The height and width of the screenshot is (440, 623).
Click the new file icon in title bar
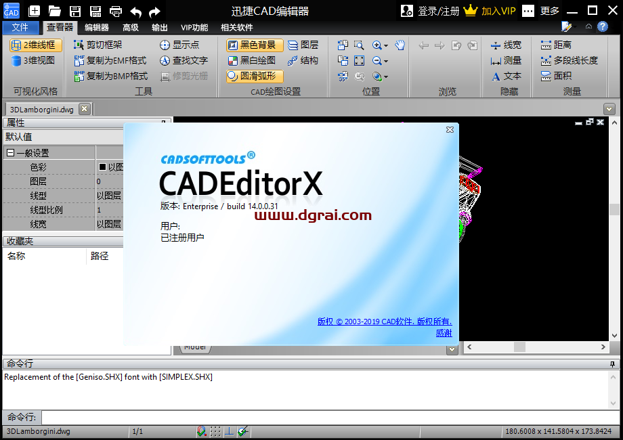pyautogui.click(x=35, y=11)
